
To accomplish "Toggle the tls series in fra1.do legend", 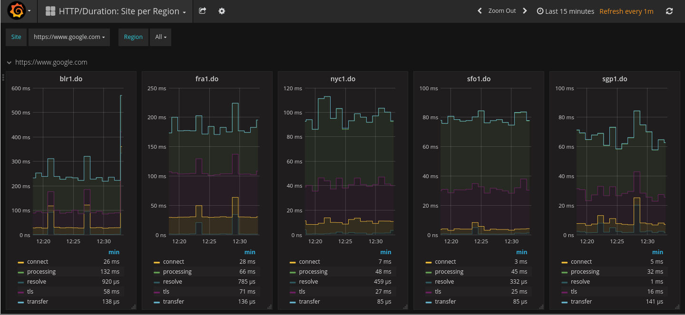I will [x=166, y=292].
